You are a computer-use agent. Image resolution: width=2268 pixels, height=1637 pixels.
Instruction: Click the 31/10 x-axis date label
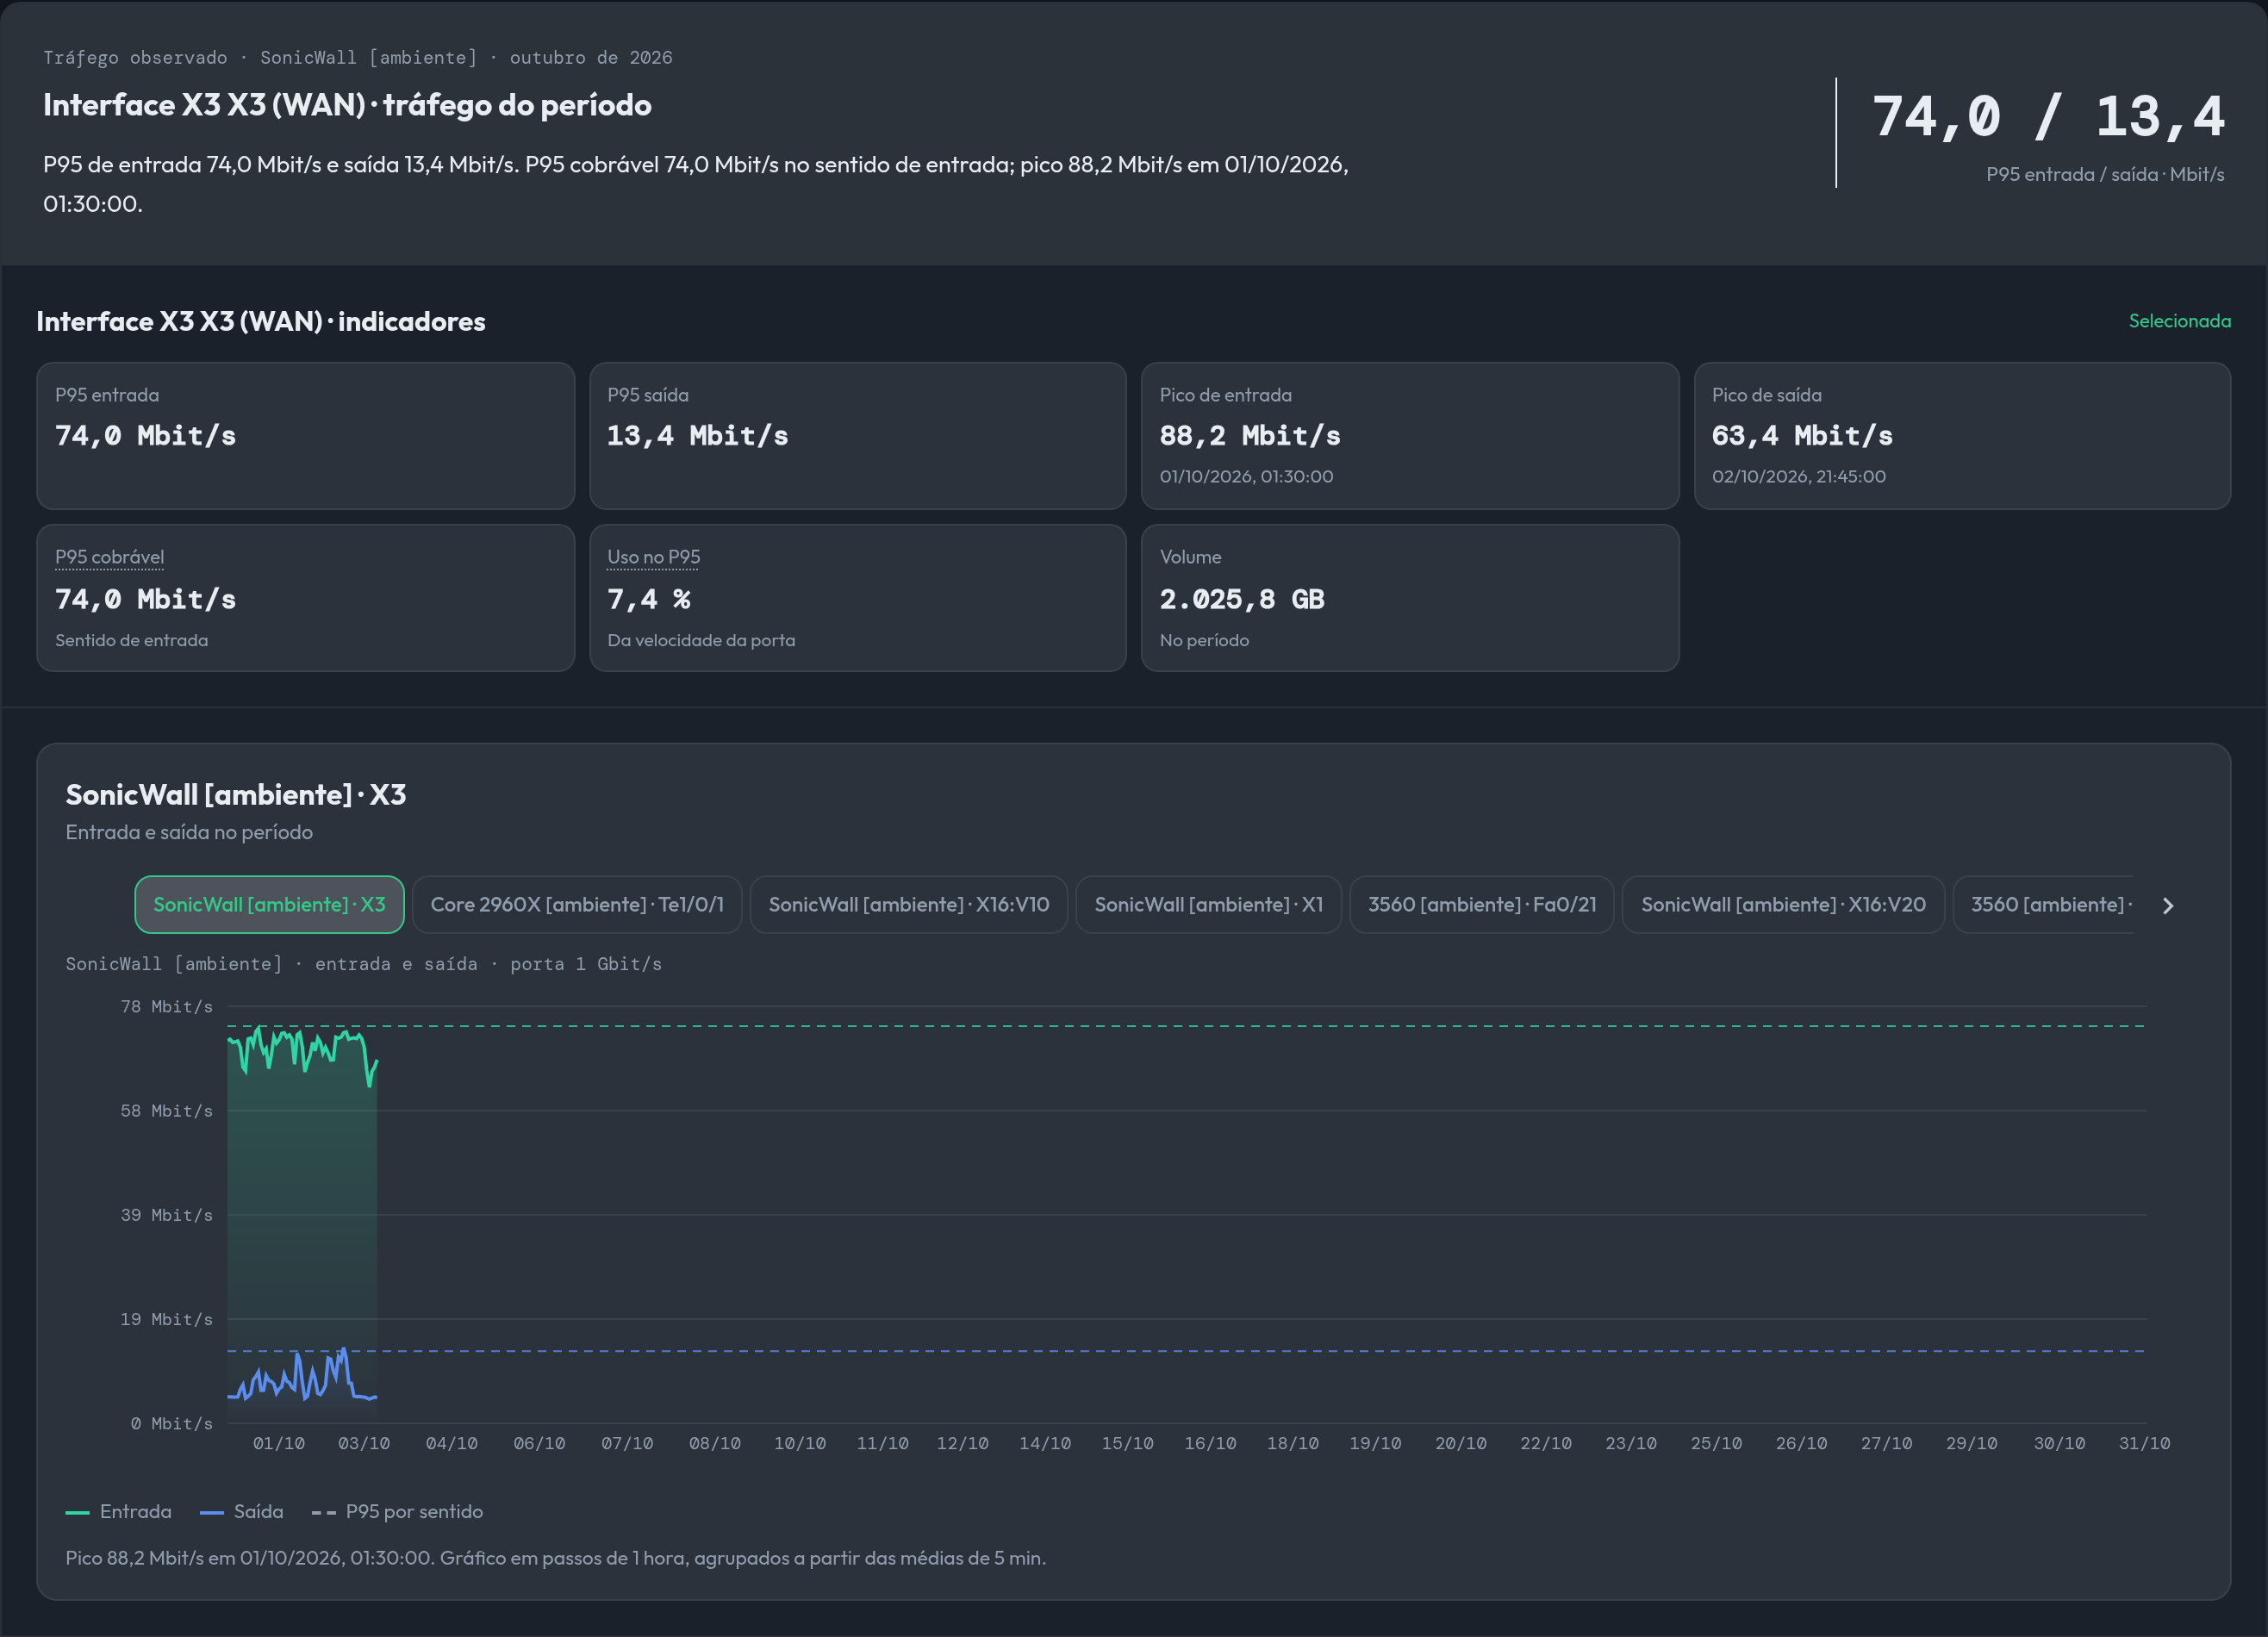pyautogui.click(x=2144, y=1443)
